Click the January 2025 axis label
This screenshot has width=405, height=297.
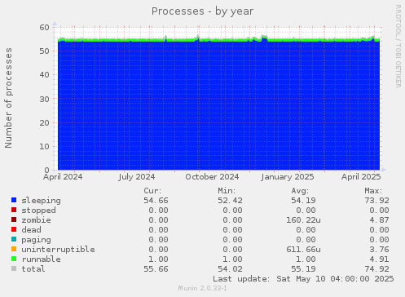tap(288, 177)
